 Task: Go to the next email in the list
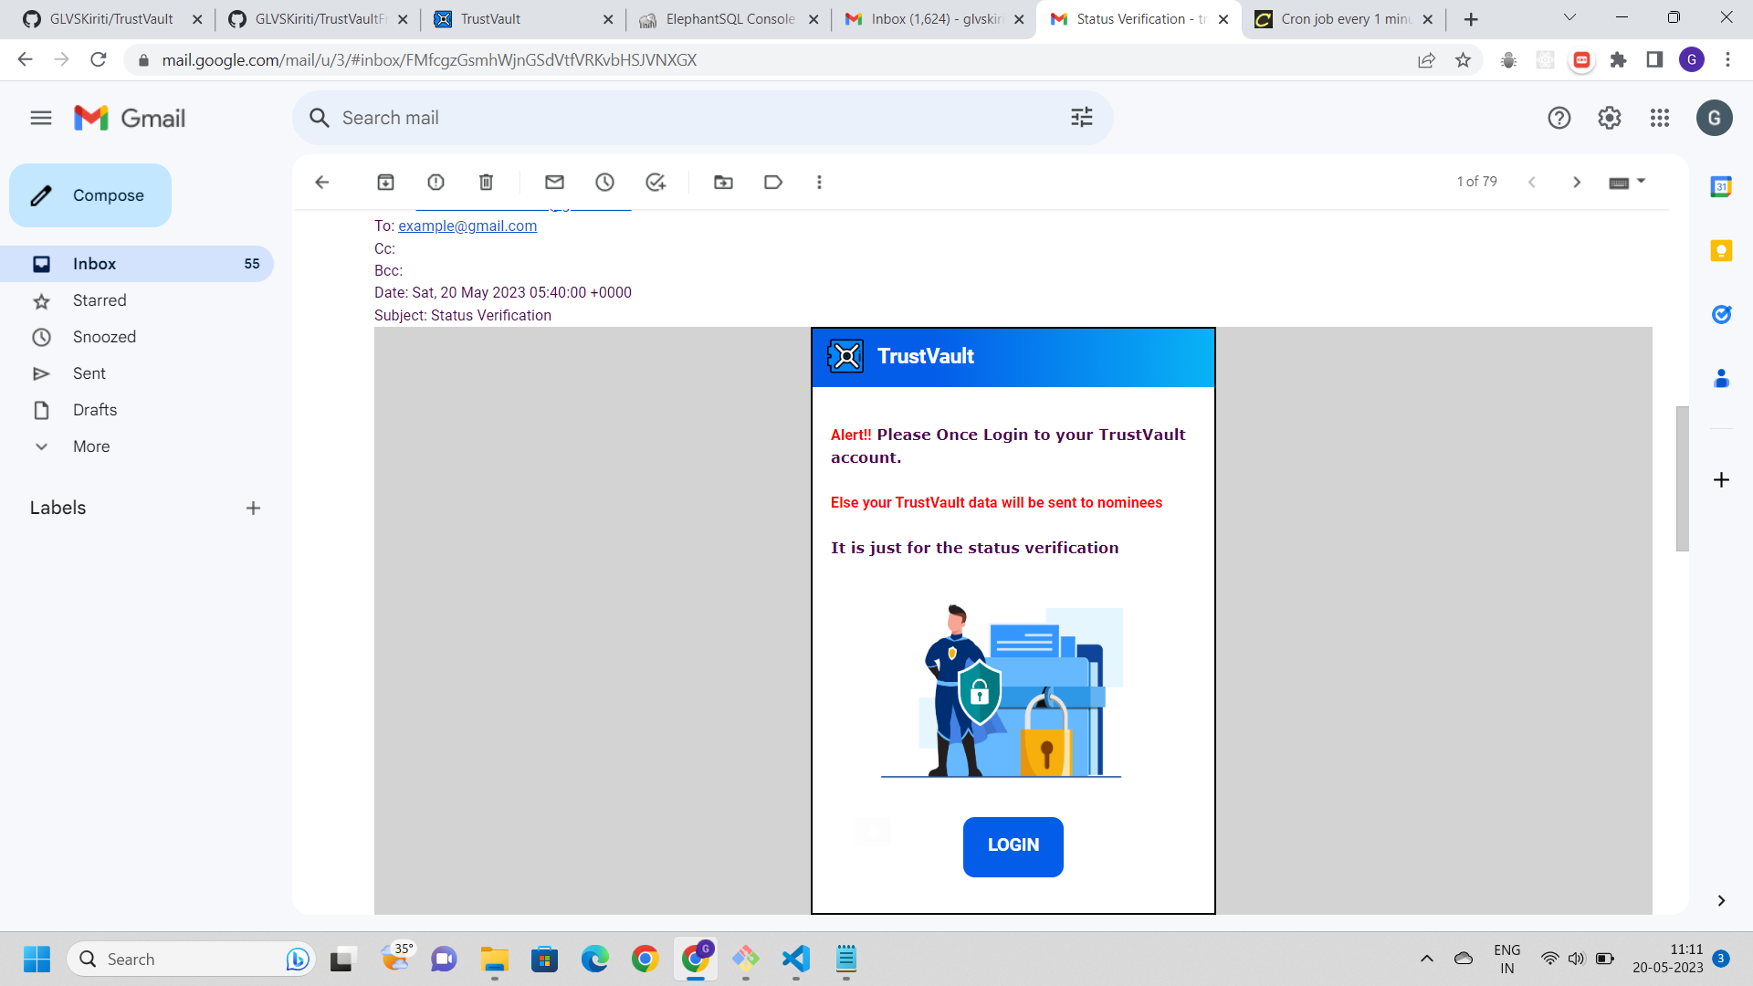tap(1576, 183)
